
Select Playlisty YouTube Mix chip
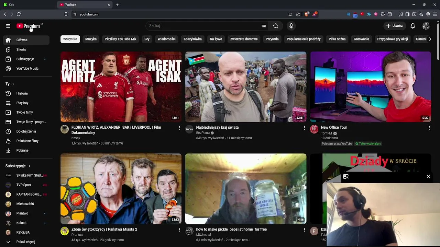click(x=120, y=39)
